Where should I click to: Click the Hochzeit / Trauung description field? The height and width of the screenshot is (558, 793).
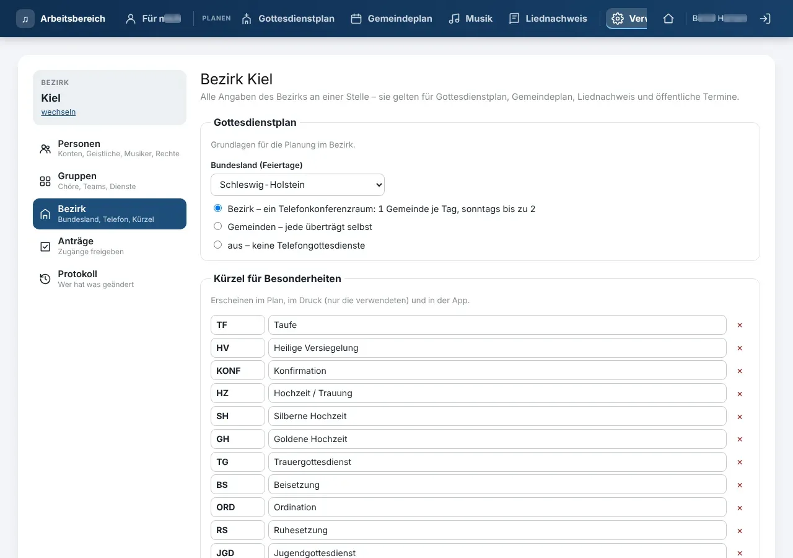[497, 393]
